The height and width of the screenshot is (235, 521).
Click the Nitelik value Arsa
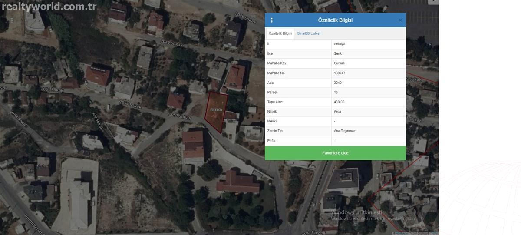tap(369, 112)
